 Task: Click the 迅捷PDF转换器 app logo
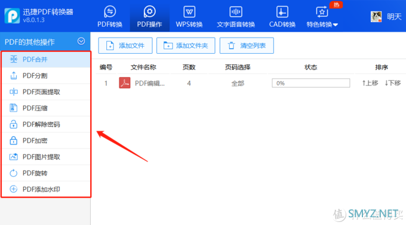pos(12,16)
